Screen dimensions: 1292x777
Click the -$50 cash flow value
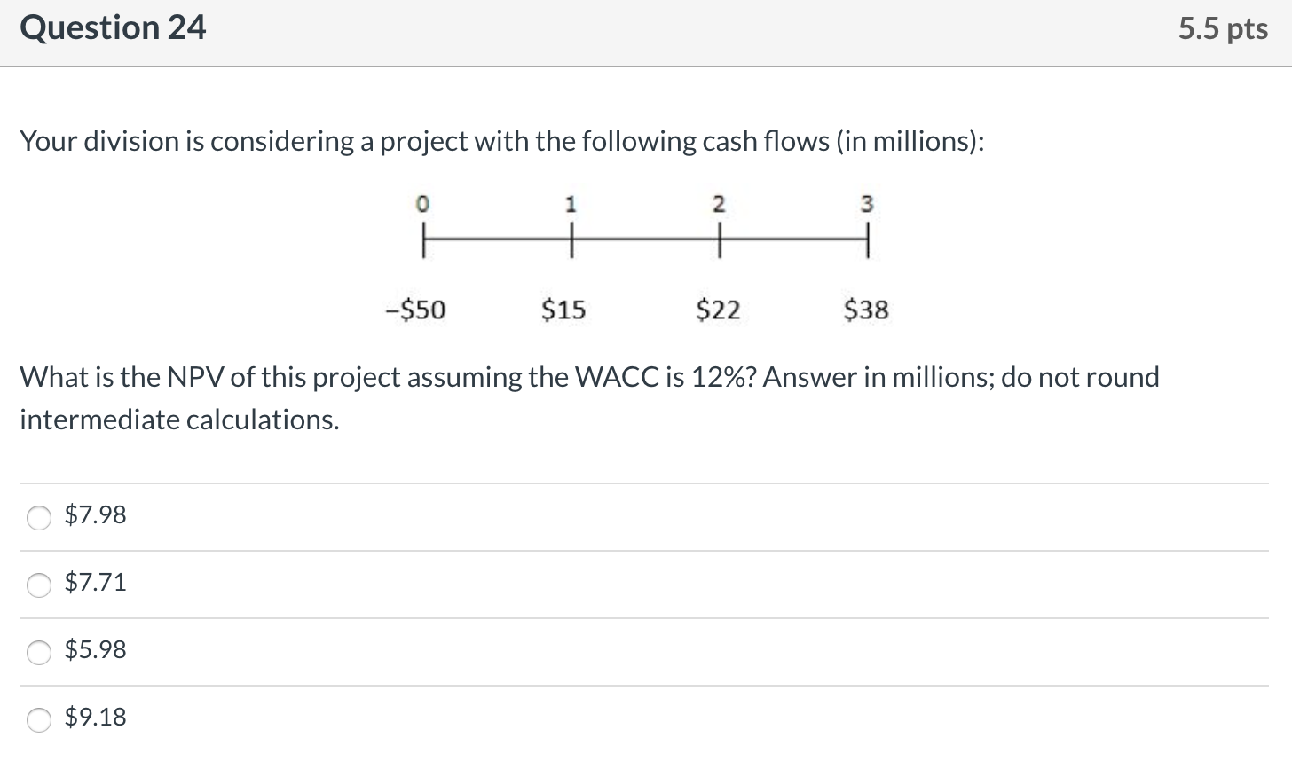tap(414, 310)
